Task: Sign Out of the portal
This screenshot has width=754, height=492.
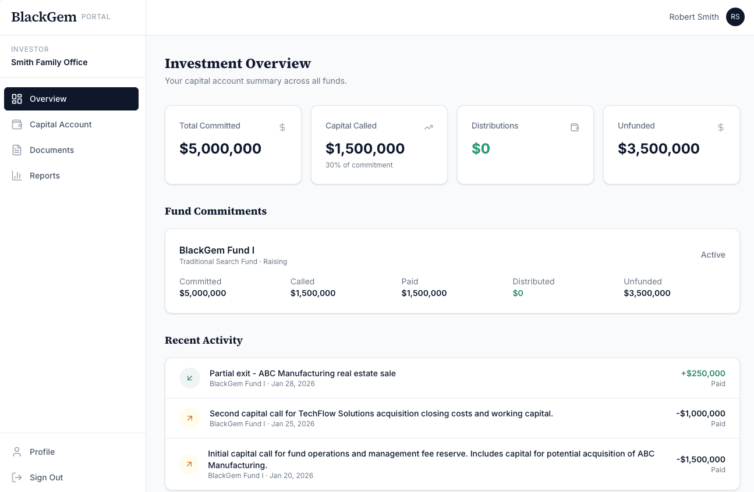Action: pos(71,477)
